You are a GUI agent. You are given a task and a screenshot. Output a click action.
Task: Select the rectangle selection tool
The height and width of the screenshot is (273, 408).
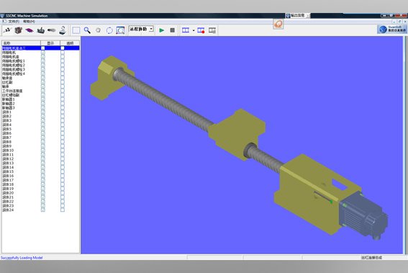click(x=76, y=30)
